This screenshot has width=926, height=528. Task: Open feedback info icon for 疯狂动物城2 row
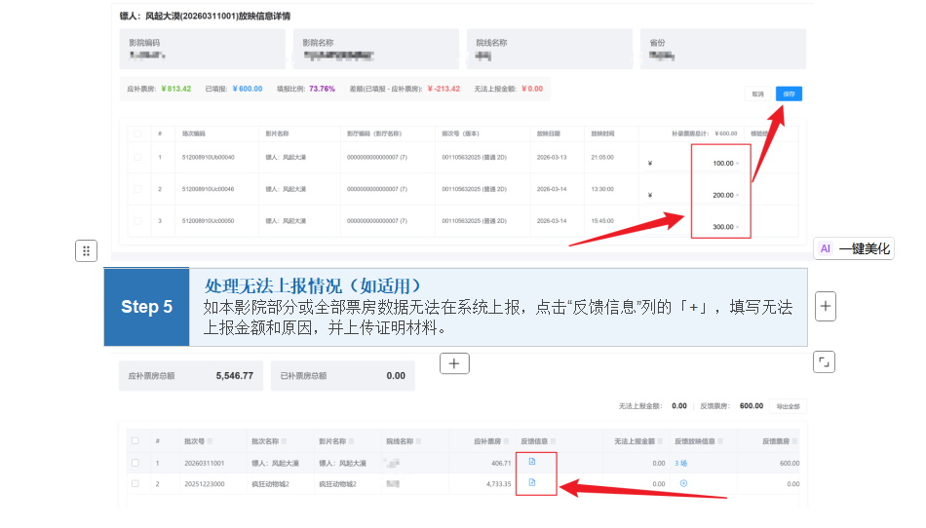532,482
